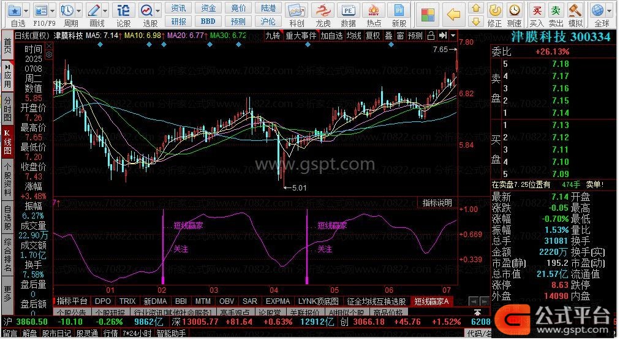The height and width of the screenshot is (340, 620).
Task: Select the EXPMA indicator tab
Action: tap(278, 301)
